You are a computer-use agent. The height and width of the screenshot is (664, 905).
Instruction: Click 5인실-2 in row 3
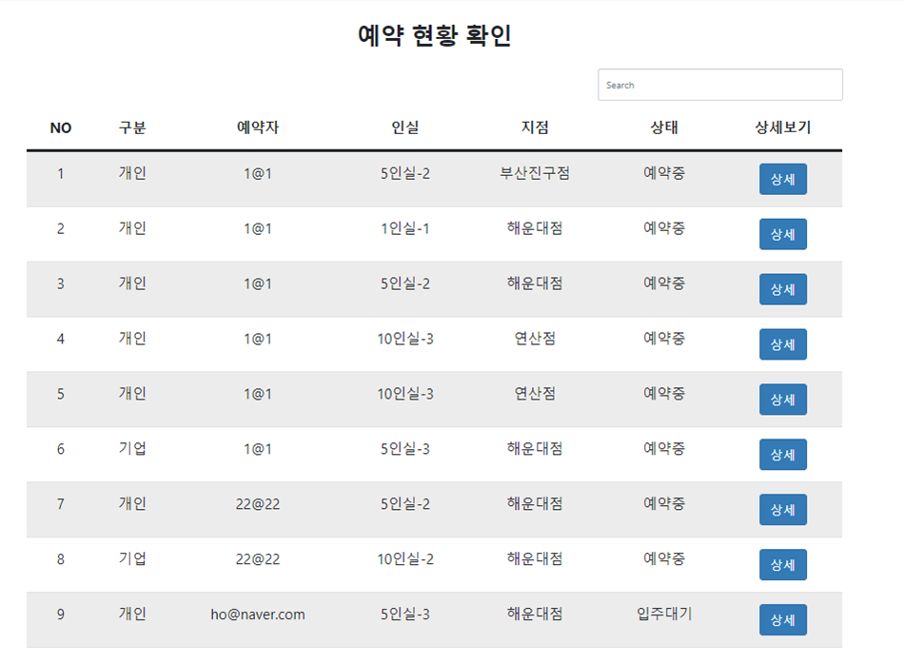point(405,283)
